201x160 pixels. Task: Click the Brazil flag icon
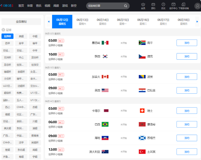point(105,124)
